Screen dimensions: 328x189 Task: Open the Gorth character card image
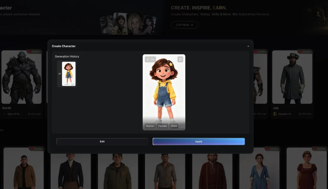pos(21,77)
